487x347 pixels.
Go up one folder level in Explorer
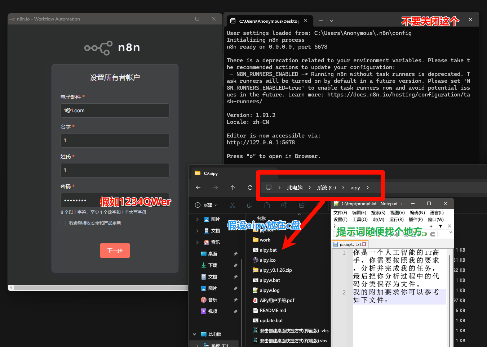233,188
